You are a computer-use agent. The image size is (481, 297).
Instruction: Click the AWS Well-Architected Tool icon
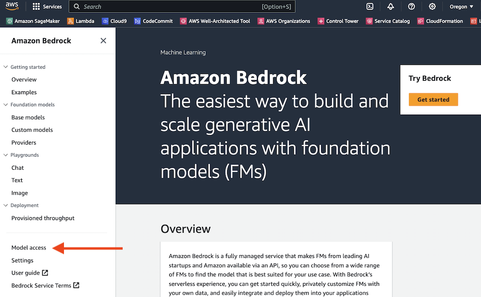(183, 21)
